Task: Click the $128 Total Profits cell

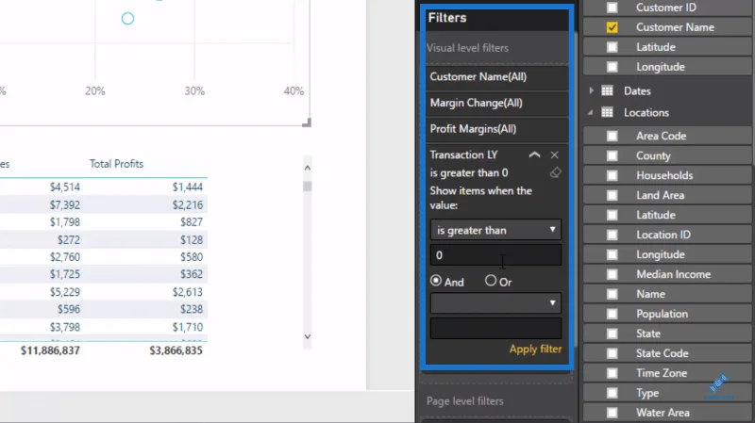Action: coord(192,240)
